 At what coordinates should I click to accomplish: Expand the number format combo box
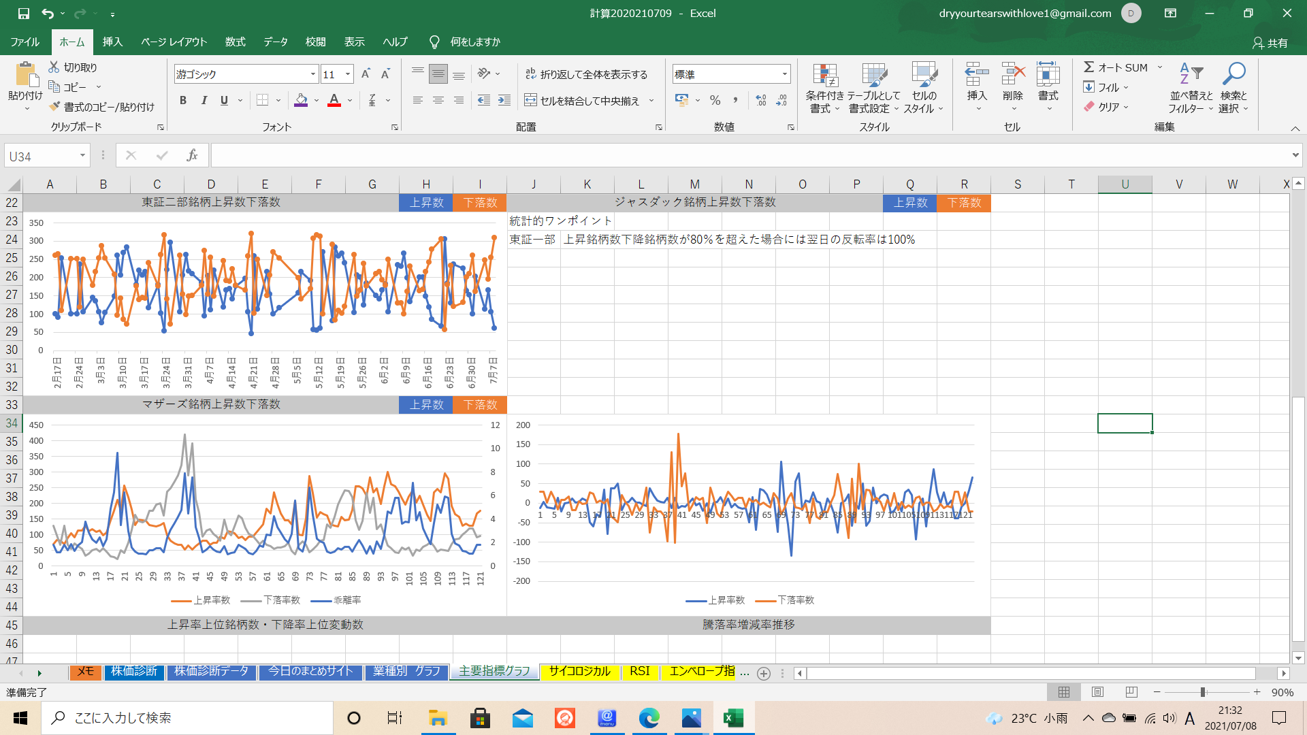[x=785, y=74]
